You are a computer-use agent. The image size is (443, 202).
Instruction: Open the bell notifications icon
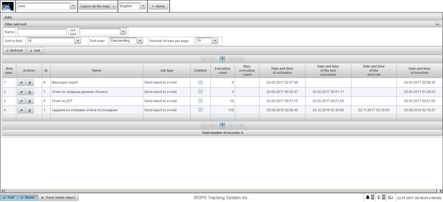click(x=367, y=197)
